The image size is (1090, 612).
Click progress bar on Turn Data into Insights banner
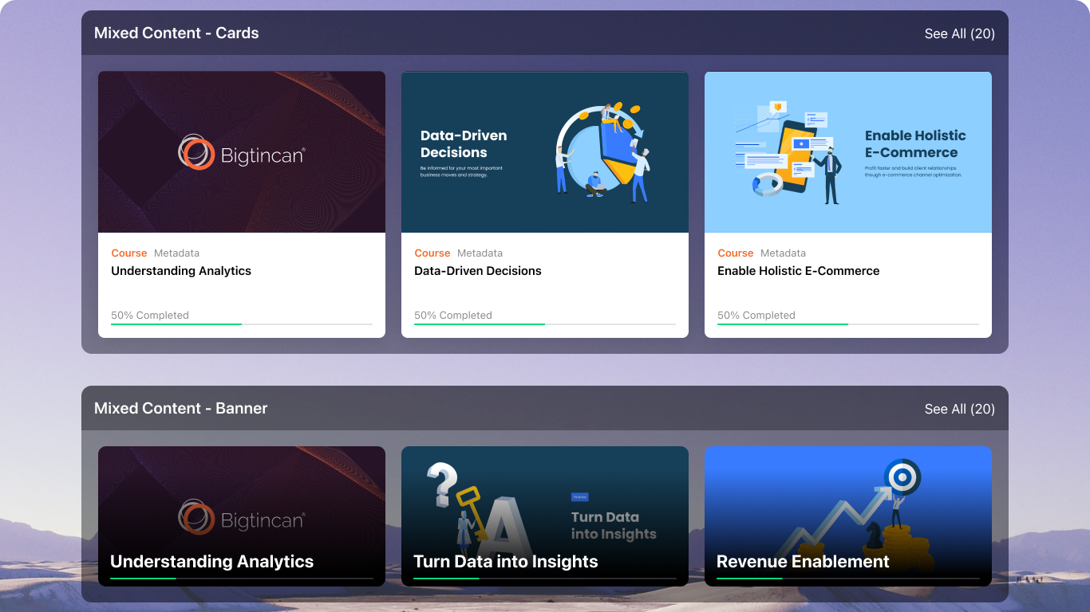[x=545, y=579]
